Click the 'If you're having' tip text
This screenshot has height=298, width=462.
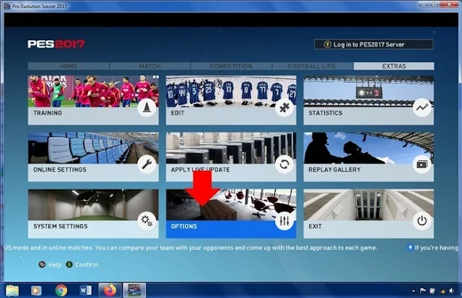click(436, 247)
